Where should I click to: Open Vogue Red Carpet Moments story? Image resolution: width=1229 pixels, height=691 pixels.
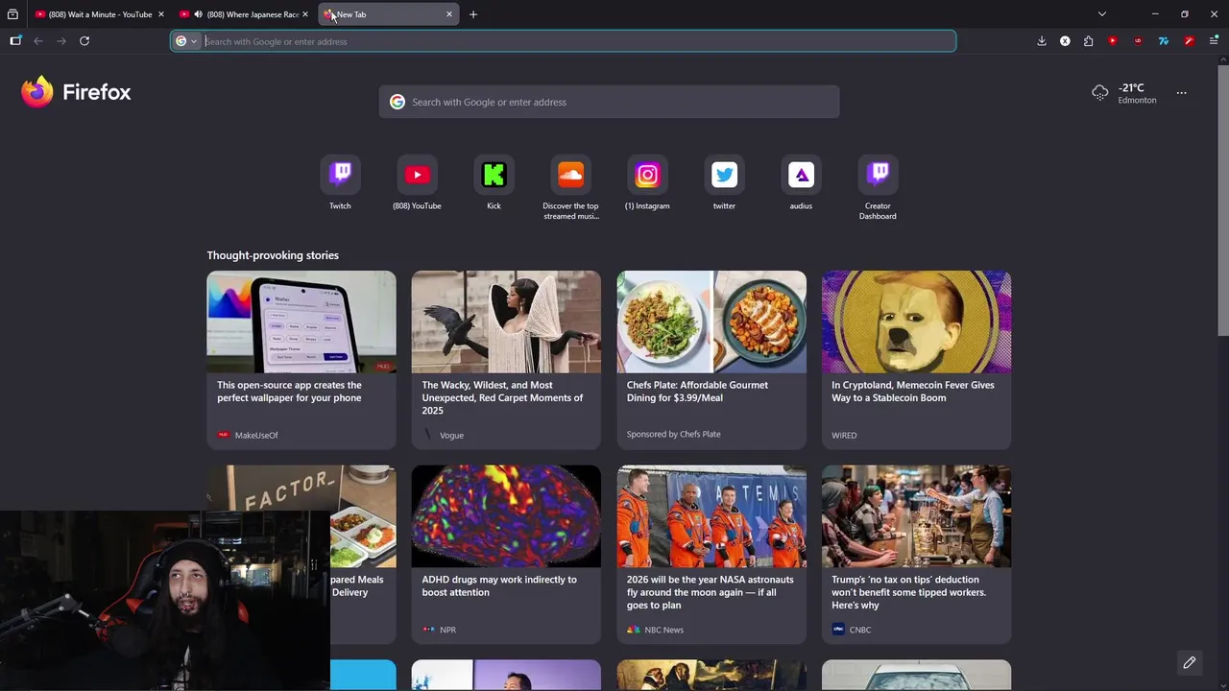click(x=506, y=360)
